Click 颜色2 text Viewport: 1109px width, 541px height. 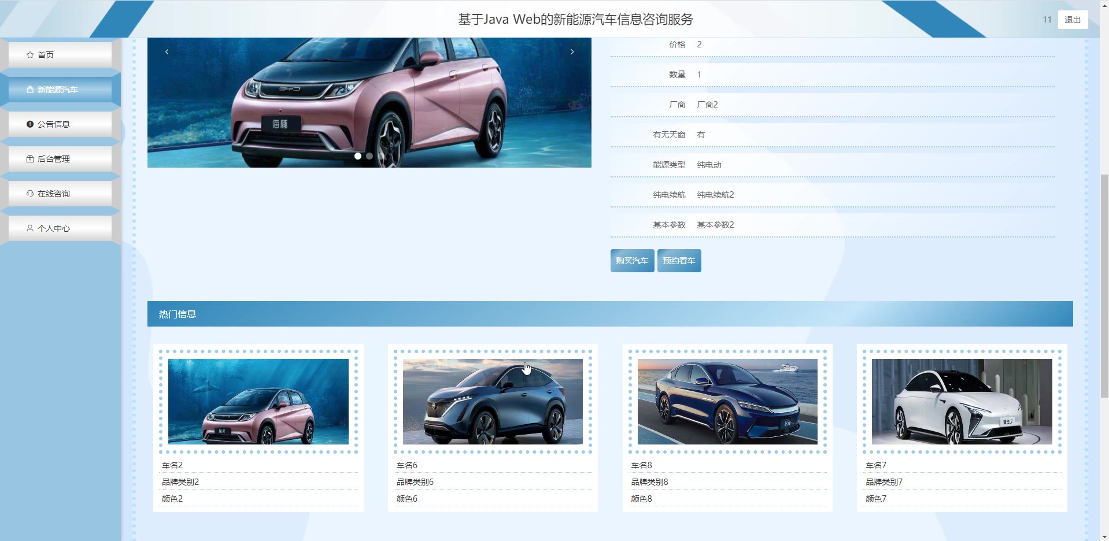coord(172,499)
